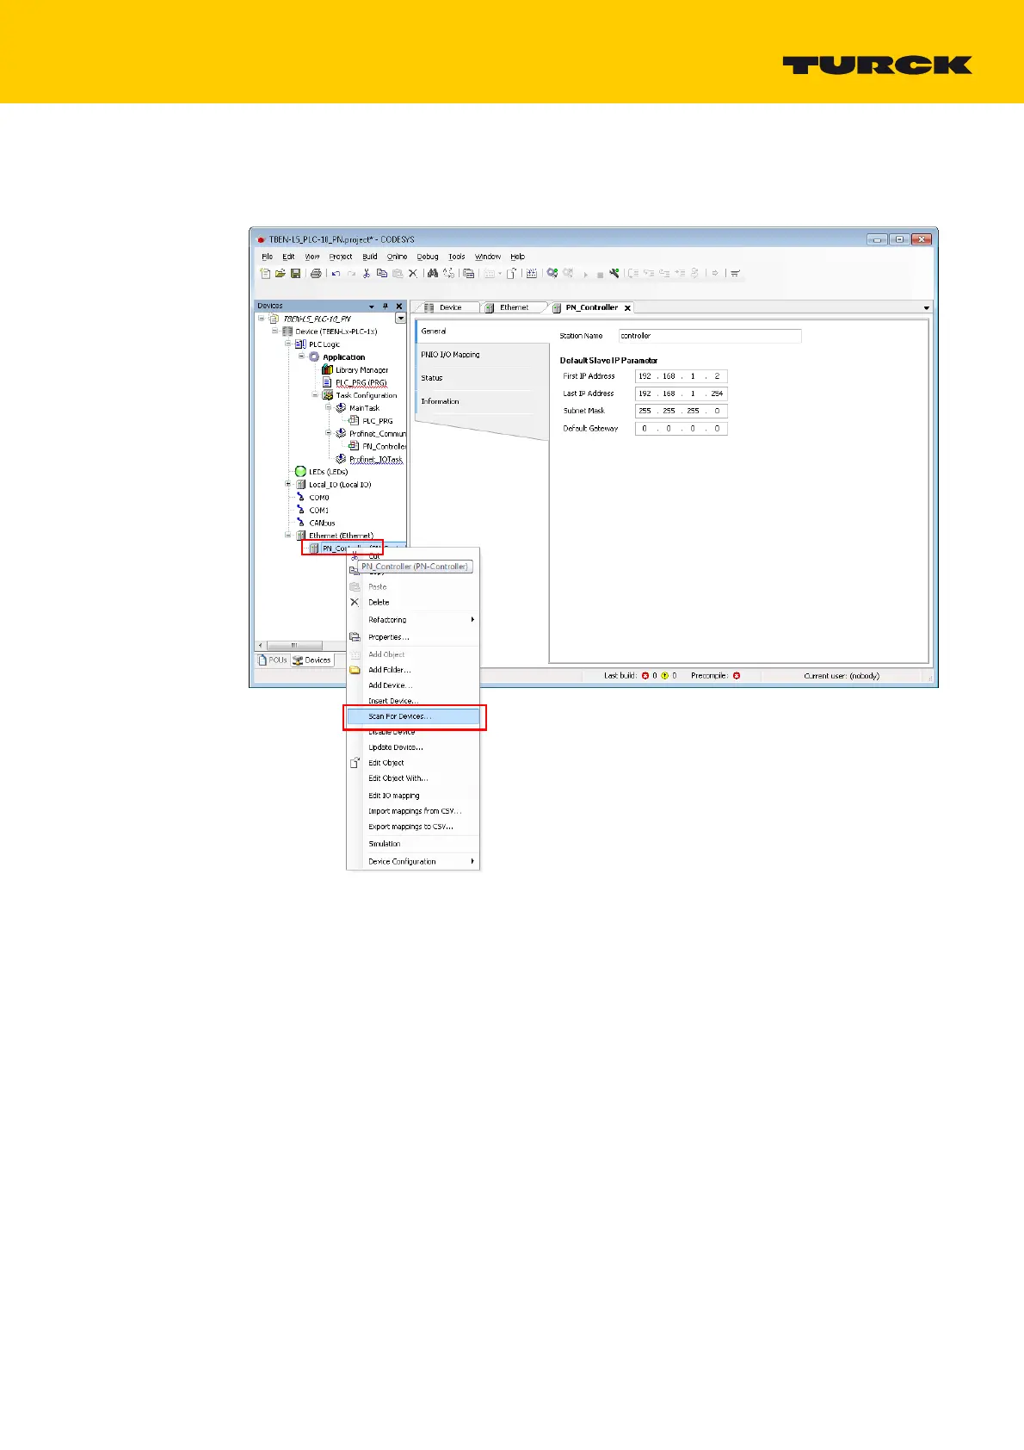Select Profinet_IOTask in device tree
1024x1450 pixels.
376,459
